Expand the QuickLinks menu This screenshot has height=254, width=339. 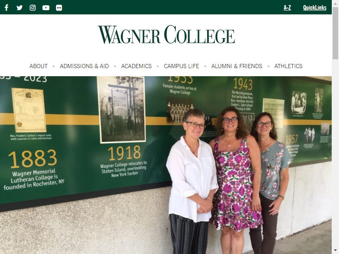coord(314,8)
